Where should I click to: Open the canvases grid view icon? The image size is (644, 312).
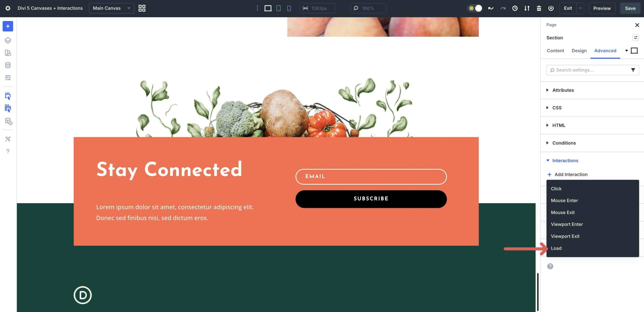[x=142, y=8]
